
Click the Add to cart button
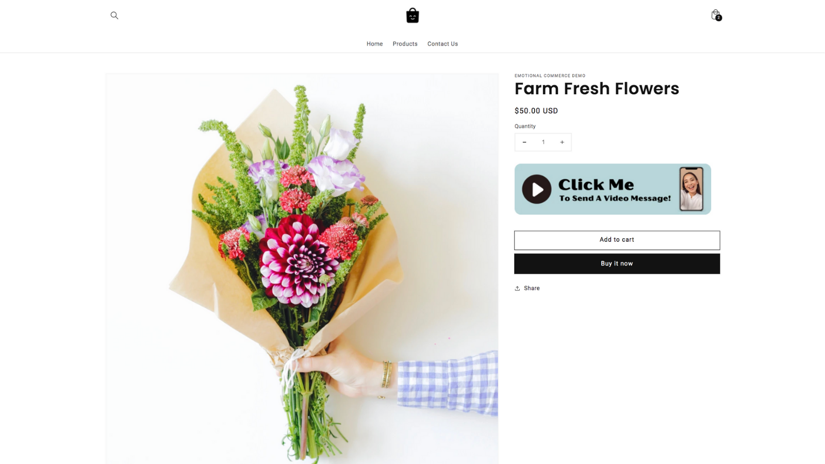click(617, 240)
